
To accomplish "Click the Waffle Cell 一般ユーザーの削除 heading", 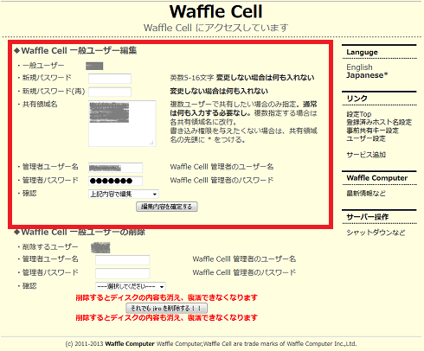I will coord(80,233).
